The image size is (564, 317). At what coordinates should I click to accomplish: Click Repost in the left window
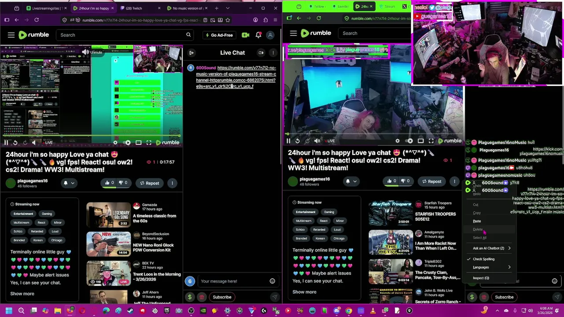tap(149, 183)
